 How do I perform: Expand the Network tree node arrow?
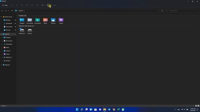[1, 65]
